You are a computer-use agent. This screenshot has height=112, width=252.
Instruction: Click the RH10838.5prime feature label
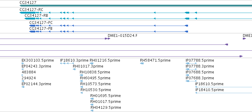pyautogui.click(x=95, y=72)
